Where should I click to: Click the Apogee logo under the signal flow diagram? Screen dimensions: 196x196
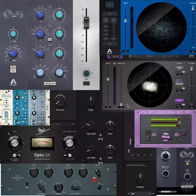click(109, 51)
